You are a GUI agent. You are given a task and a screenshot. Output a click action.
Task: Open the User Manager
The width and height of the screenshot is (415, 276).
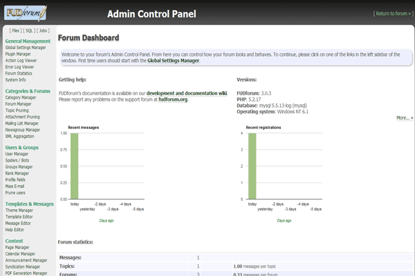(17, 154)
